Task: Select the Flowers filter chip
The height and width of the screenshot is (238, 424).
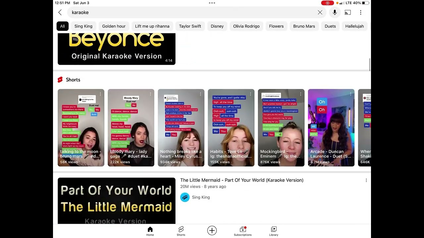Action: click(x=276, y=26)
